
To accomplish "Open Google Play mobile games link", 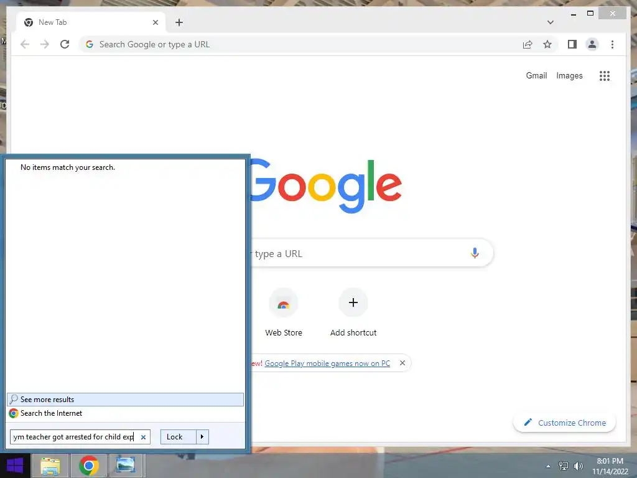I will tap(327, 363).
